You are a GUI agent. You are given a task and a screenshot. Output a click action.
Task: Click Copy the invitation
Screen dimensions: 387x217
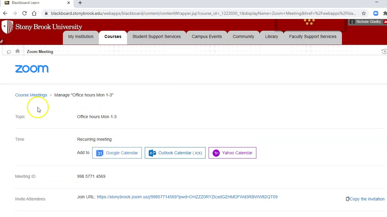click(x=365, y=199)
